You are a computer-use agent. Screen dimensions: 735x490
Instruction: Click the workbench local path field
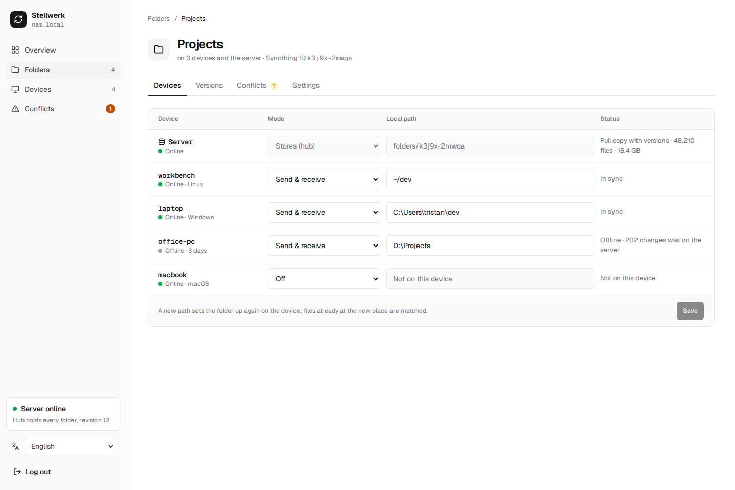tap(490, 179)
